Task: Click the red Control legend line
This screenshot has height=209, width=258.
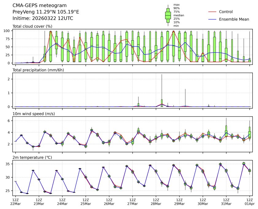Action: tap(213, 12)
